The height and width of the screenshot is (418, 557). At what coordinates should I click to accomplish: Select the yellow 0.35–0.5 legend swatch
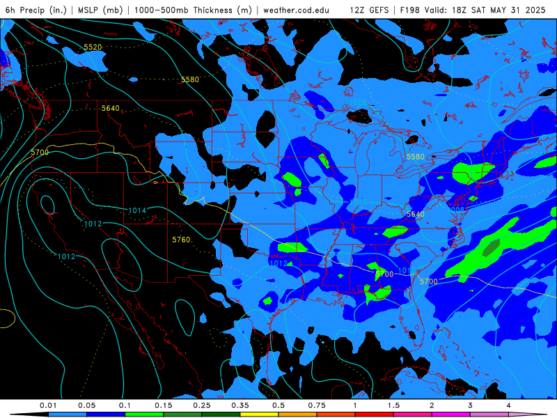[259, 415]
